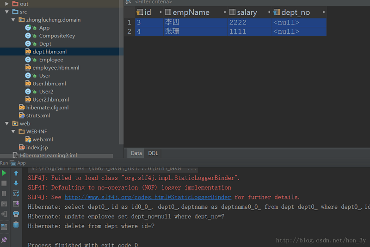Select the User class

pyautogui.click(x=44, y=76)
